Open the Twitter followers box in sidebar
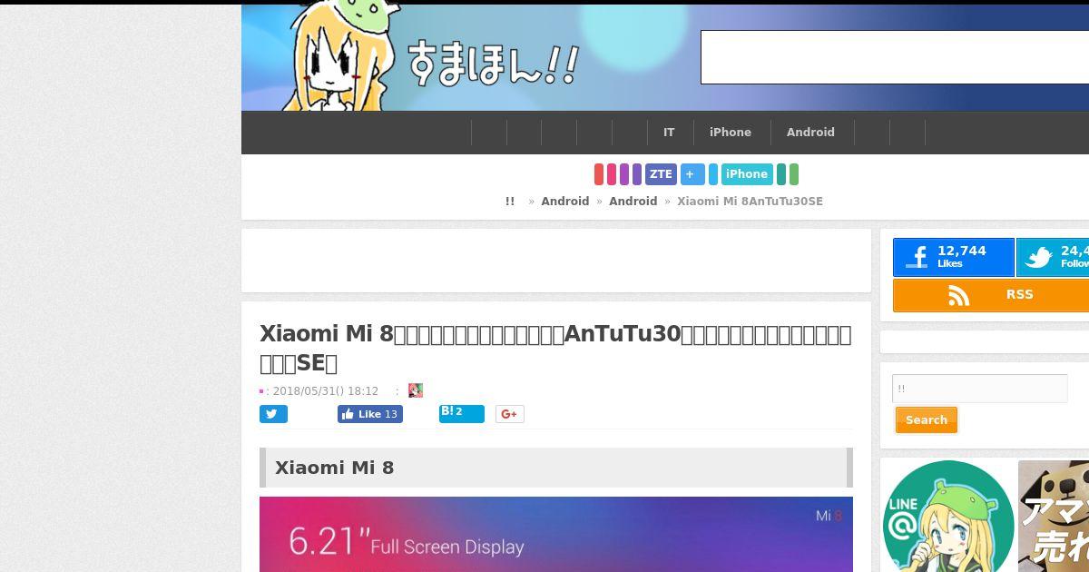 tap(1053, 257)
